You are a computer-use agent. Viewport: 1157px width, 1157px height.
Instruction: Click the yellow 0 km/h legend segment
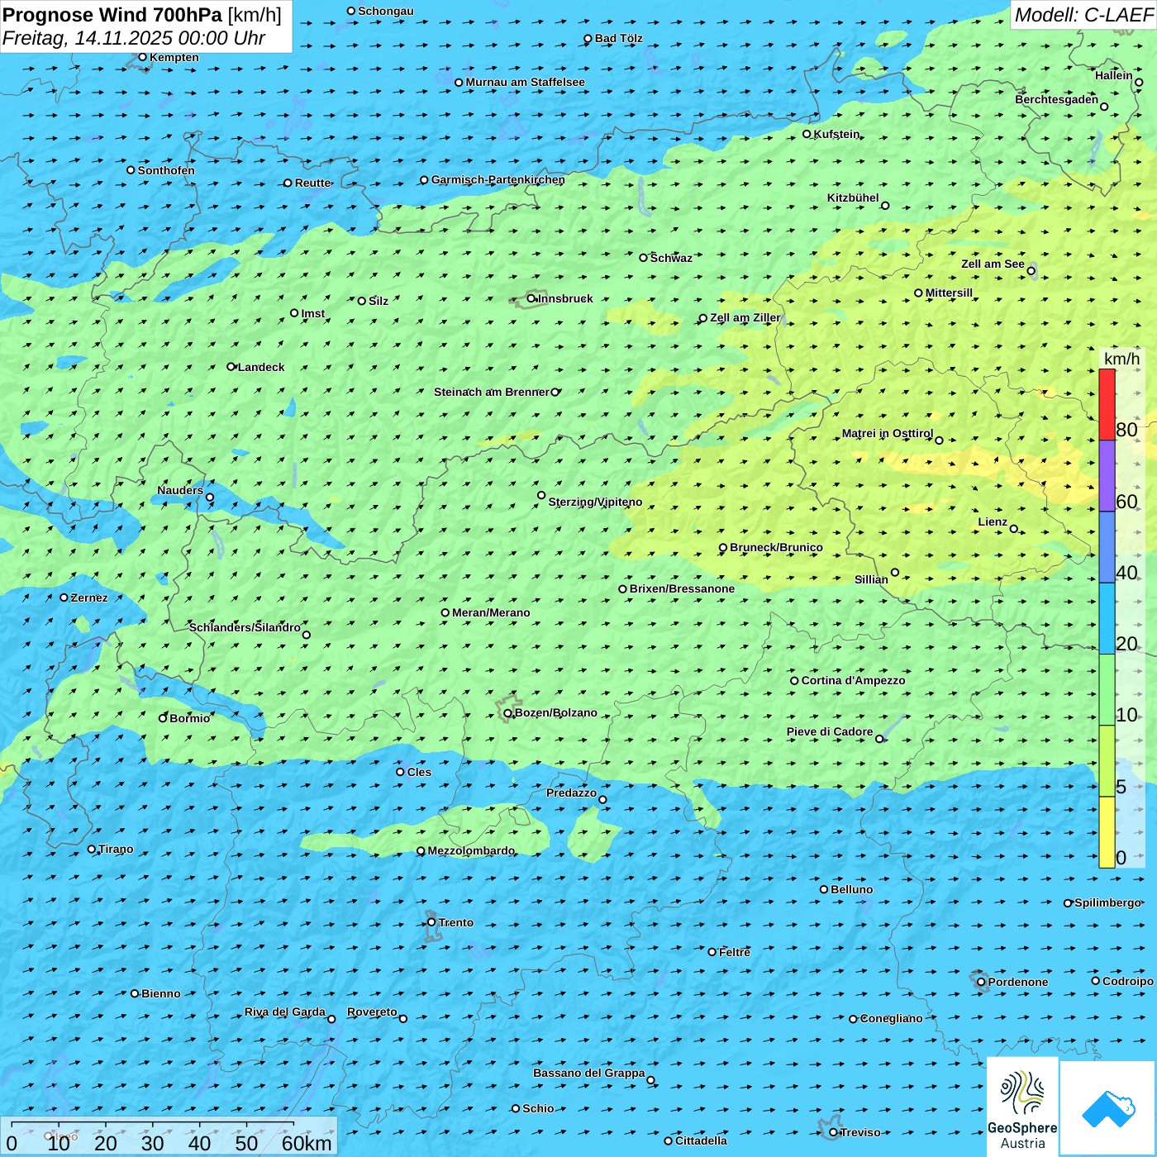(1107, 831)
